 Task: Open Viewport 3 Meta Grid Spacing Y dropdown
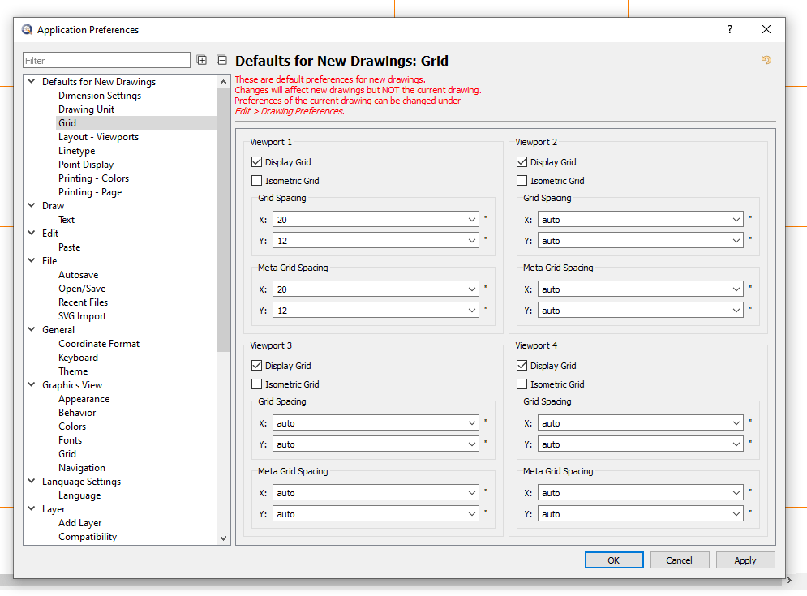(x=472, y=514)
